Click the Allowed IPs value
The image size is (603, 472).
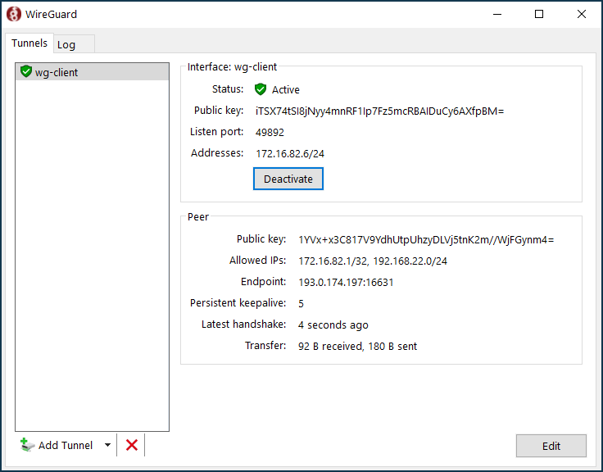coord(373,261)
